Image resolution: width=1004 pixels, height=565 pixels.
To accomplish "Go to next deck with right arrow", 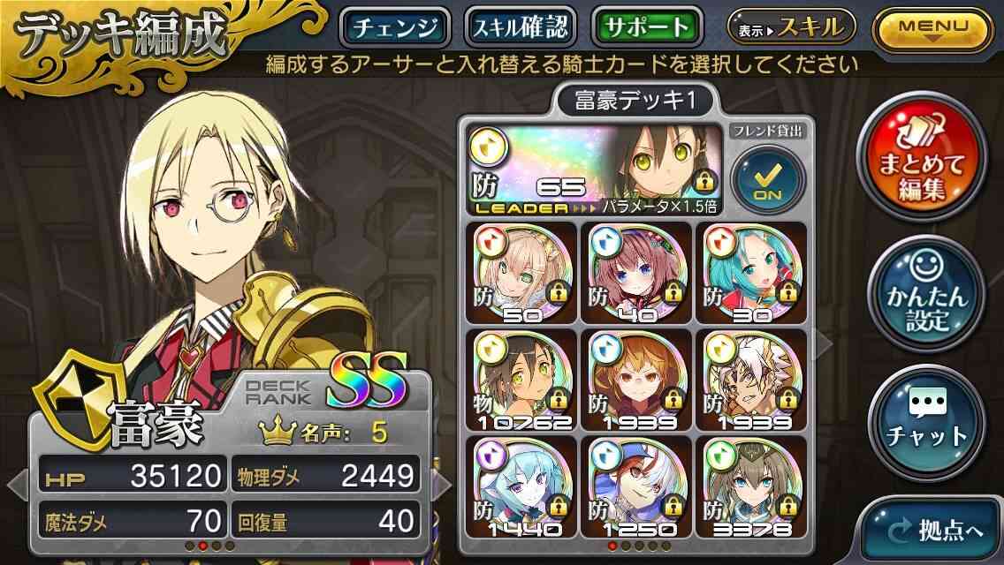I will [823, 344].
